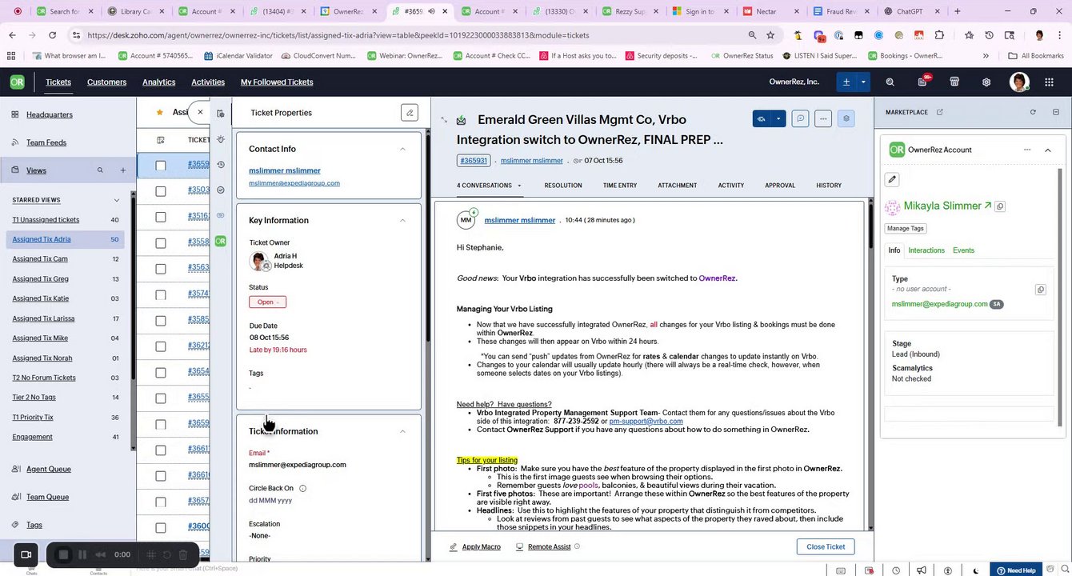Select checkbox for ticket #3574 row
Image resolution: width=1072 pixels, height=576 pixels.
point(161,294)
